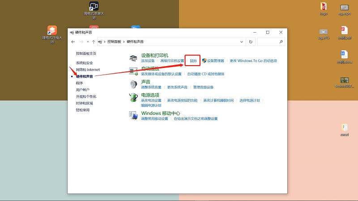Screen dimensions: 358x201
Task: Click the 设备和打印机 category icon
Action: pos(133,58)
